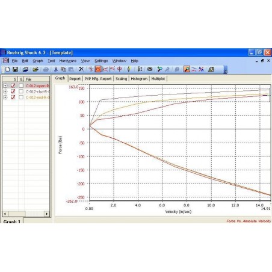This screenshot has height=272, width=272.
Task: Switch to the Scaling tab
Action: (x=121, y=79)
